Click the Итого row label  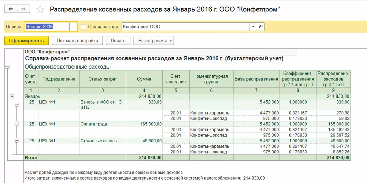pos(31,158)
